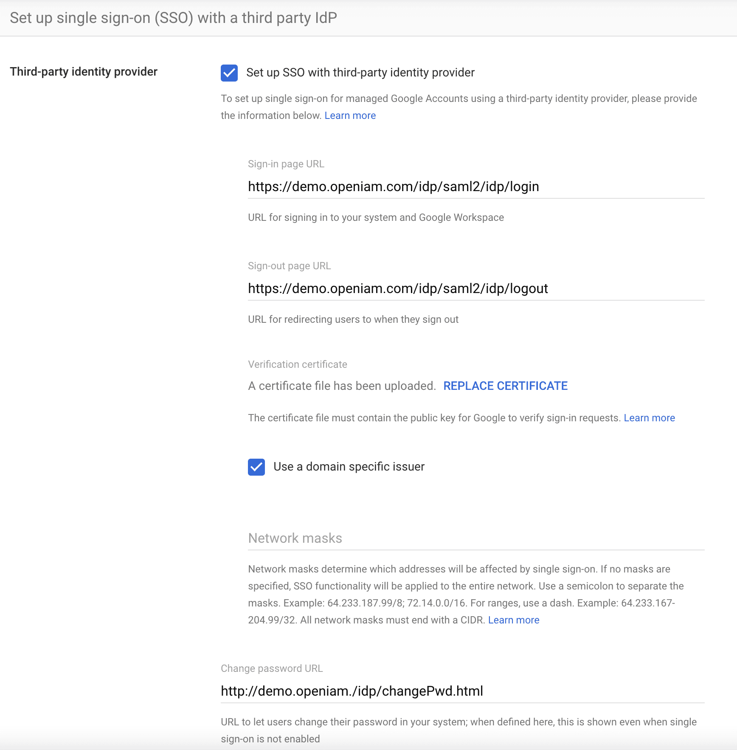The width and height of the screenshot is (737, 750).
Task: Click helper text 'URL for signing in to your system'
Action: 376,217
